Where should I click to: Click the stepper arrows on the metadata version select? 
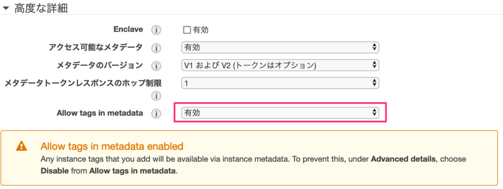[x=374, y=65]
